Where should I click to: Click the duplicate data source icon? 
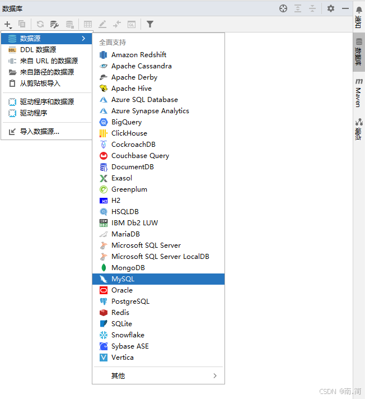pyautogui.click(x=22, y=24)
